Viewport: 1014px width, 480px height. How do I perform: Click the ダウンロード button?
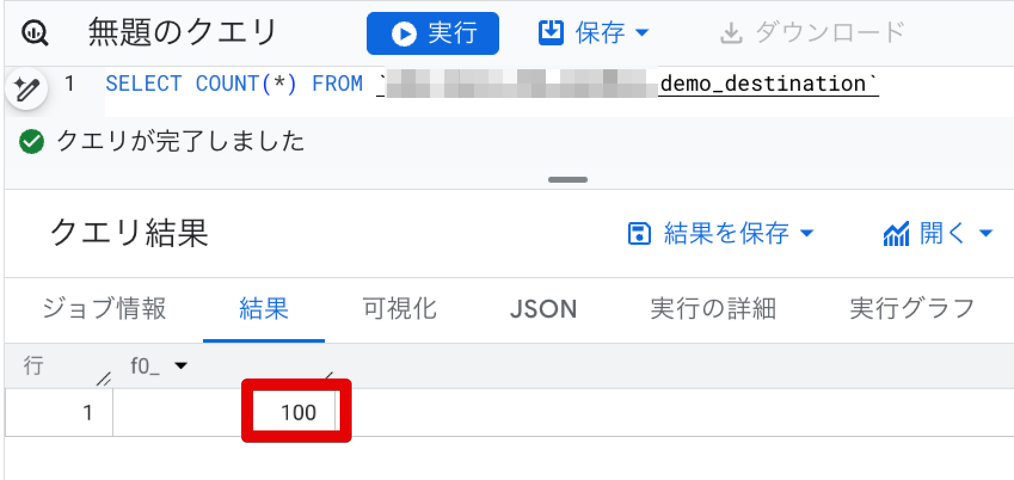click(813, 33)
